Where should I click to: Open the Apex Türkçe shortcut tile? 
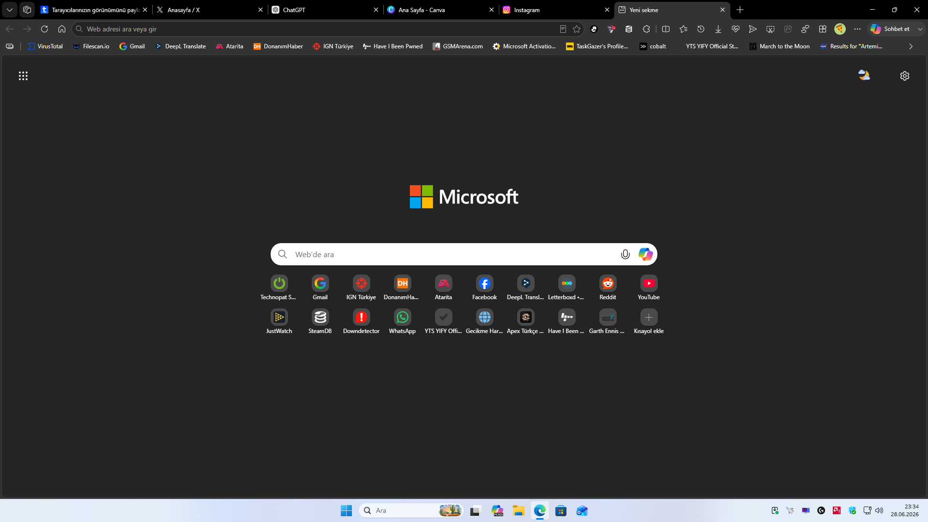click(x=525, y=322)
